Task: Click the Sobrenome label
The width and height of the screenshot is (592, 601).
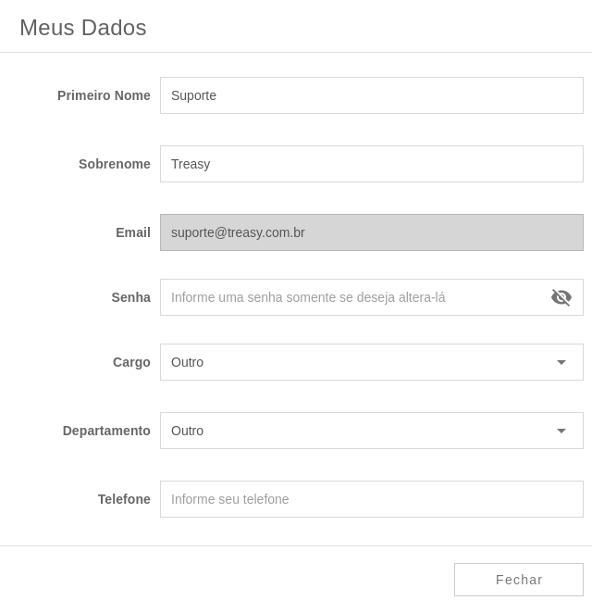Action: pyautogui.click(x=115, y=164)
